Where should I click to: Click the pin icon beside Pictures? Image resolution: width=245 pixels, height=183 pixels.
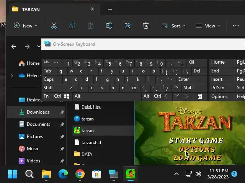[x=62, y=136]
